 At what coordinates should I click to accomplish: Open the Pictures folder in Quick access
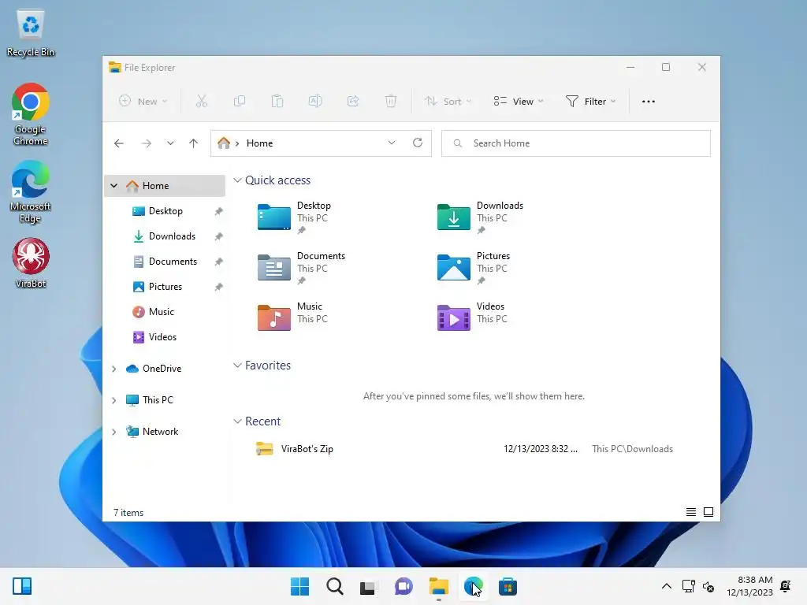click(474, 268)
